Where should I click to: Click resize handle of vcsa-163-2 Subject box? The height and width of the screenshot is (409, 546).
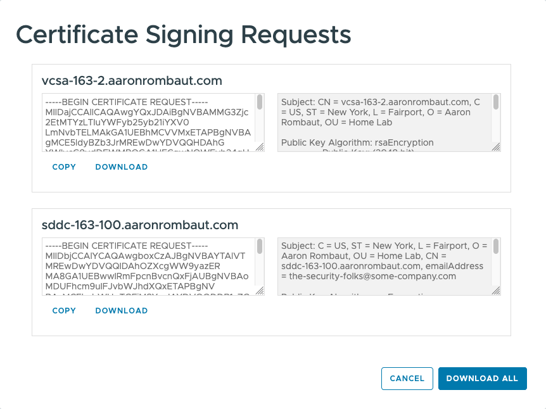(x=496, y=147)
